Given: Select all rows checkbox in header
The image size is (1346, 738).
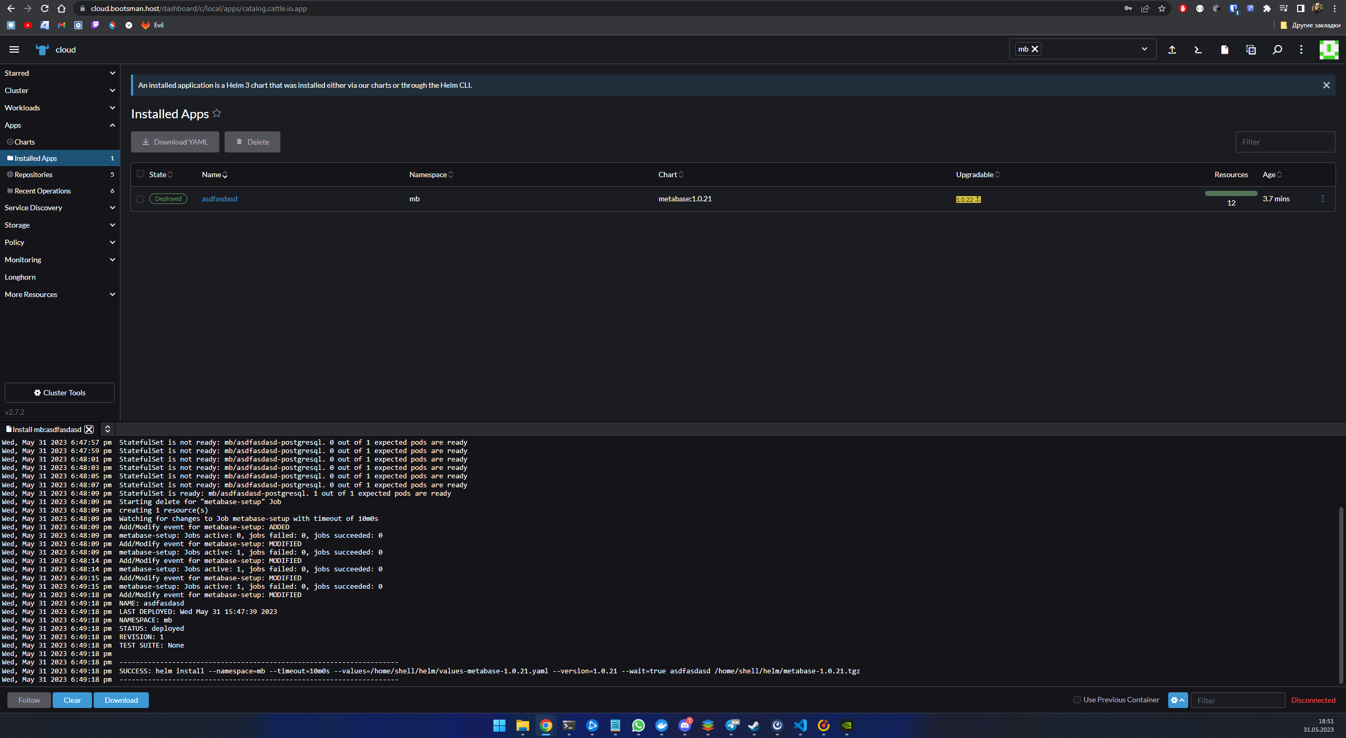Looking at the screenshot, I should [140, 174].
